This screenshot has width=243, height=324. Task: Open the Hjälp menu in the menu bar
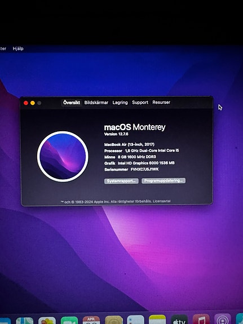[18, 48]
